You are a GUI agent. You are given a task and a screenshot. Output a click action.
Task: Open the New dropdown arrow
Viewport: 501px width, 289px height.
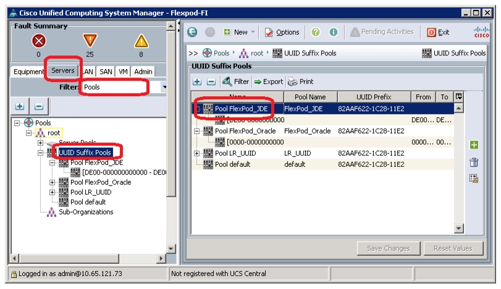pos(253,32)
